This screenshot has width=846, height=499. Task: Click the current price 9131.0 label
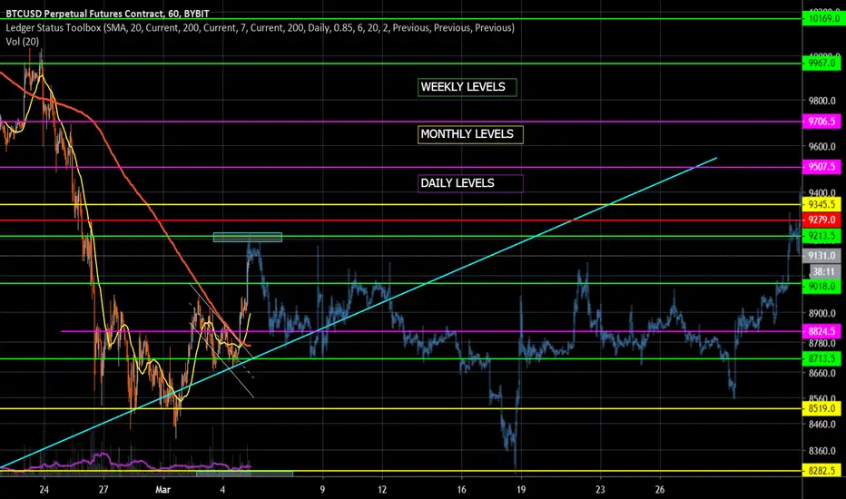821,256
